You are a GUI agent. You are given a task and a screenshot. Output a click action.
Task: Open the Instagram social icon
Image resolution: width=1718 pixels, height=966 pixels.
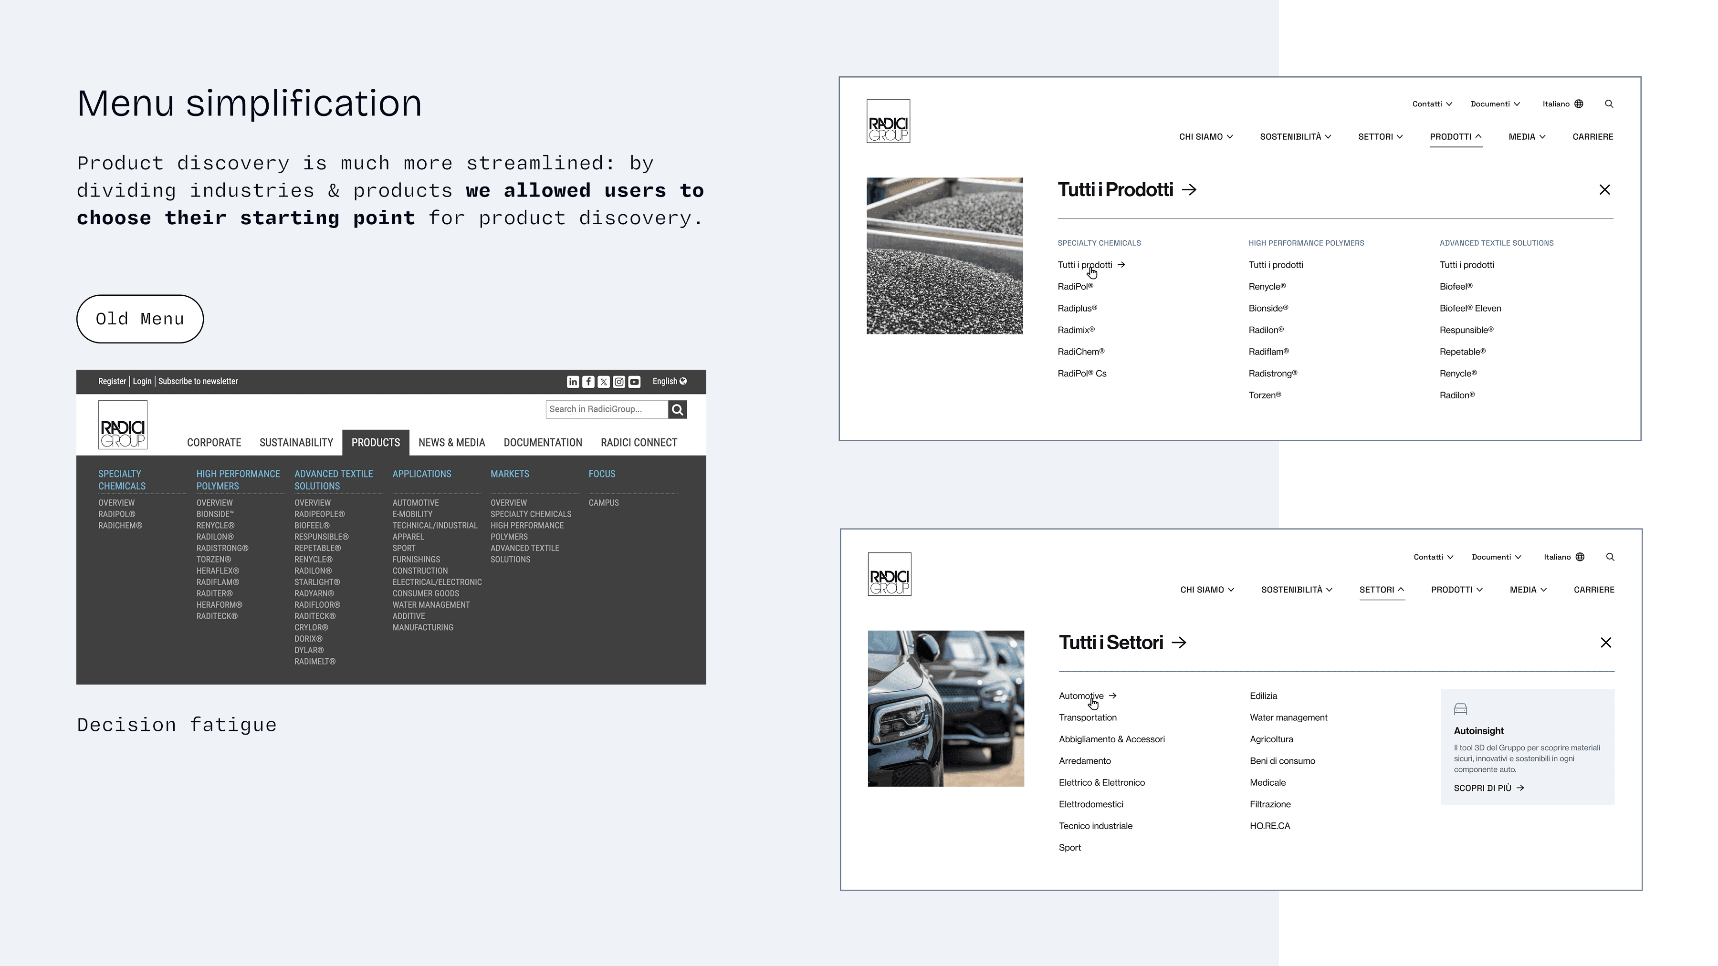[x=619, y=382]
